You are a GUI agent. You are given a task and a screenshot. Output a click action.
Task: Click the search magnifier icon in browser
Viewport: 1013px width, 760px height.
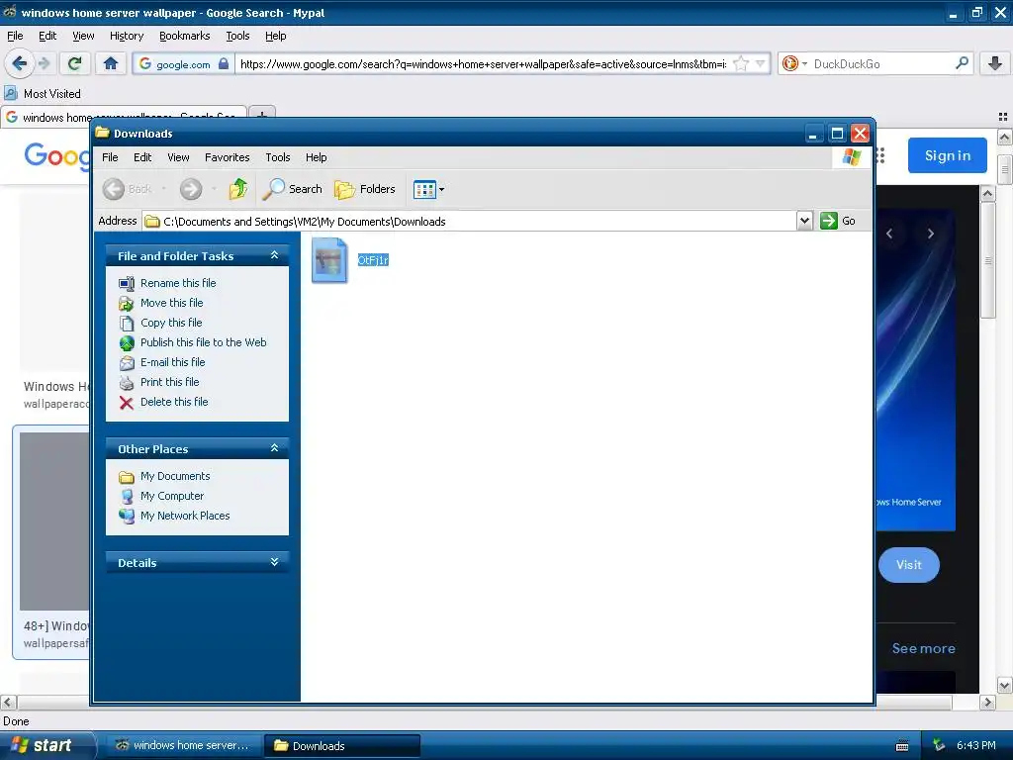click(x=962, y=63)
